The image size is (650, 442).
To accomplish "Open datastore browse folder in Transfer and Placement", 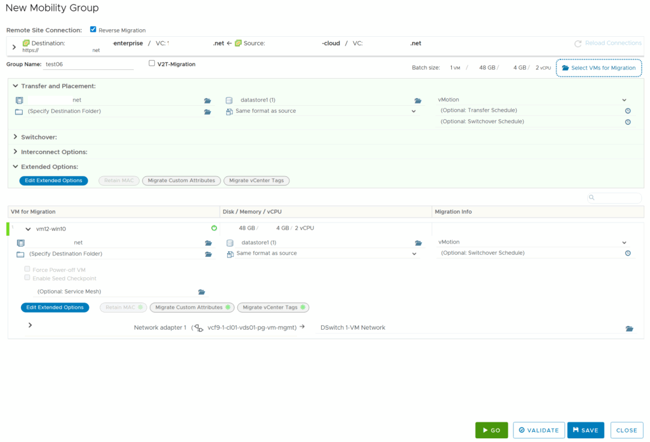I will click(x=418, y=101).
